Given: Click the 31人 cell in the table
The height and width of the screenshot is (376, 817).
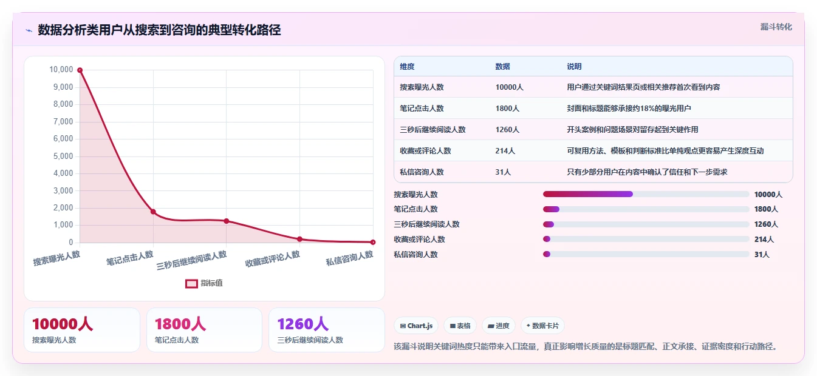Looking at the screenshot, I should (x=503, y=172).
